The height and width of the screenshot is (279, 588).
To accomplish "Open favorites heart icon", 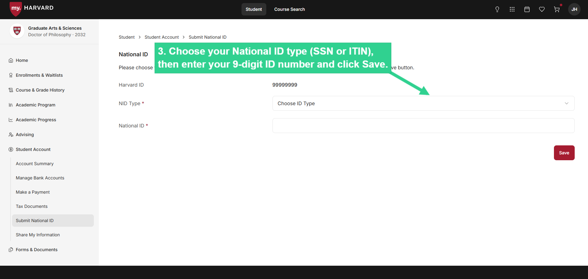I will pos(542,9).
